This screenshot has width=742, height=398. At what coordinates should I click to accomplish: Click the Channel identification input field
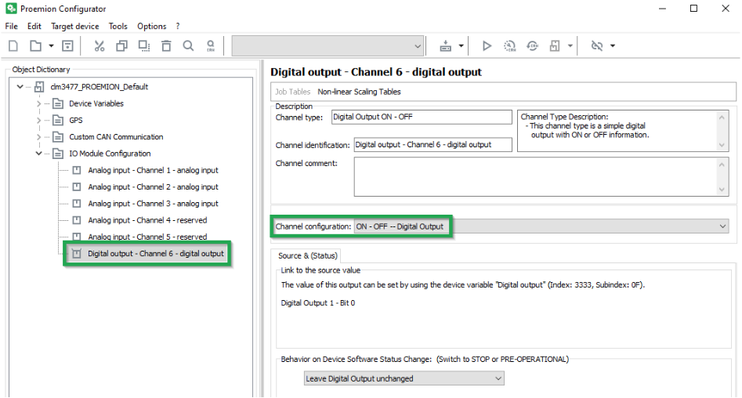tap(433, 144)
